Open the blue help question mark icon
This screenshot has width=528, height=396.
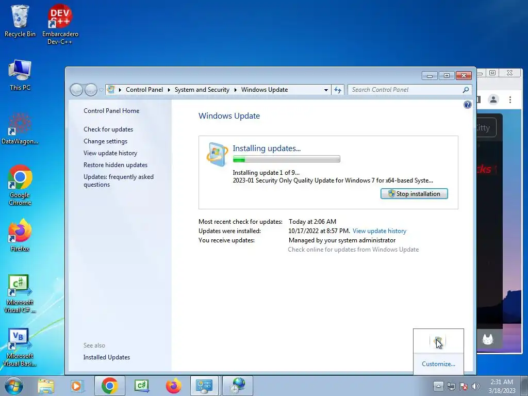tap(467, 105)
